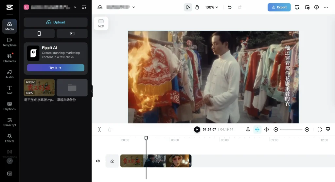The image size is (335, 182).
Task: Enter fullscreen preview
Action: point(320,130)
